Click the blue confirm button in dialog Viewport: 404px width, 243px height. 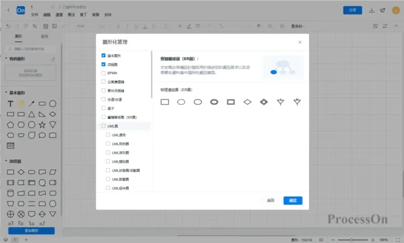(x=293, y=200)
